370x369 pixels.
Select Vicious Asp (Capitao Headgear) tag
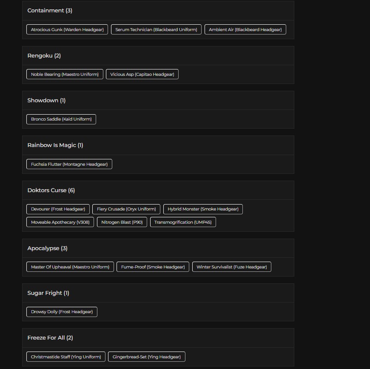click(142, 74)
